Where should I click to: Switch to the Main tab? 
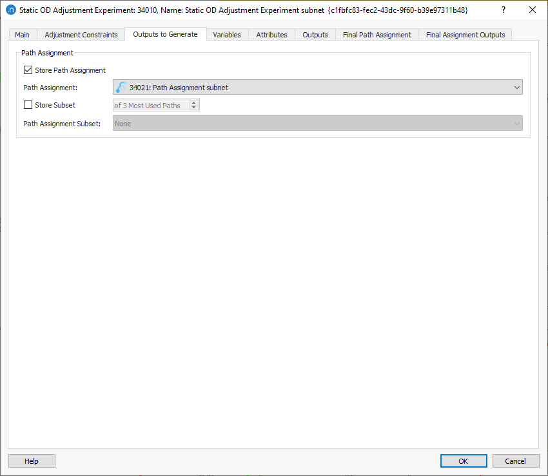click(x=22, y=34)
